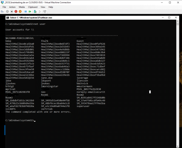Screen dimensions: 182x148
Task: Click the last C:\Windows\system32> prompt line
Action: point(20,121)
